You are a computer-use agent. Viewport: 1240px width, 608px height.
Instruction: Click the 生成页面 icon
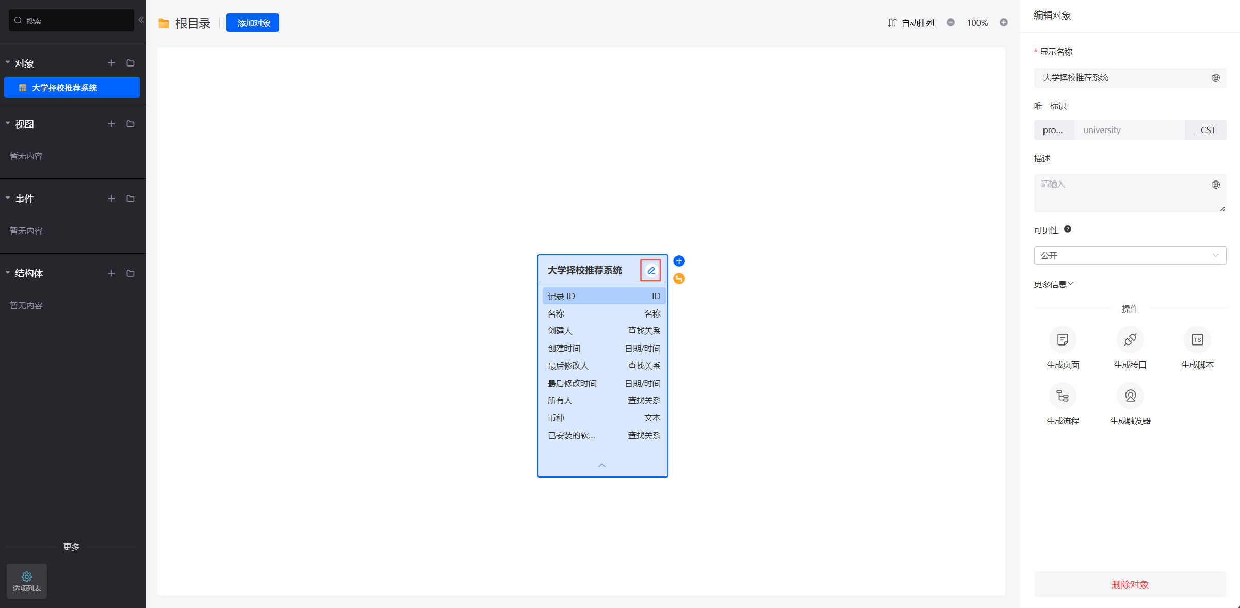point(1063,339)
